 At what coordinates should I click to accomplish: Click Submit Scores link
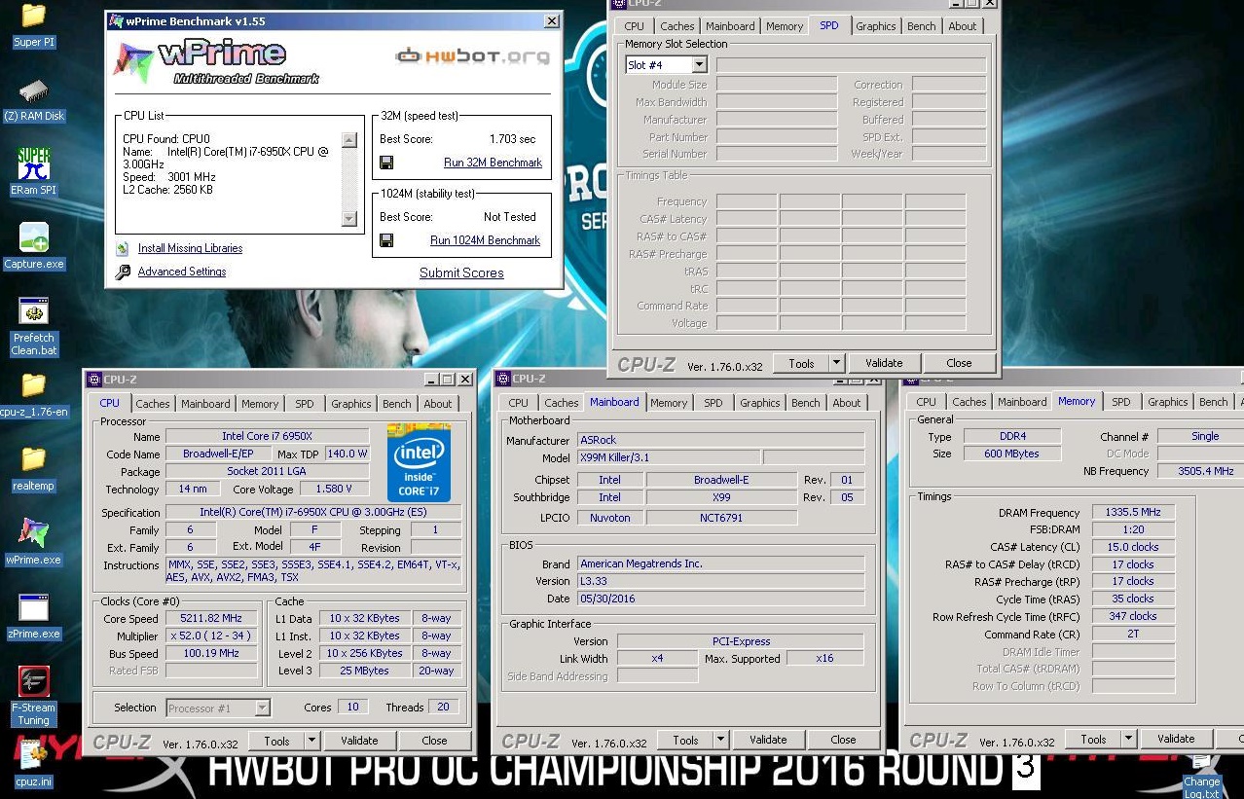click(x=461, y=273)
